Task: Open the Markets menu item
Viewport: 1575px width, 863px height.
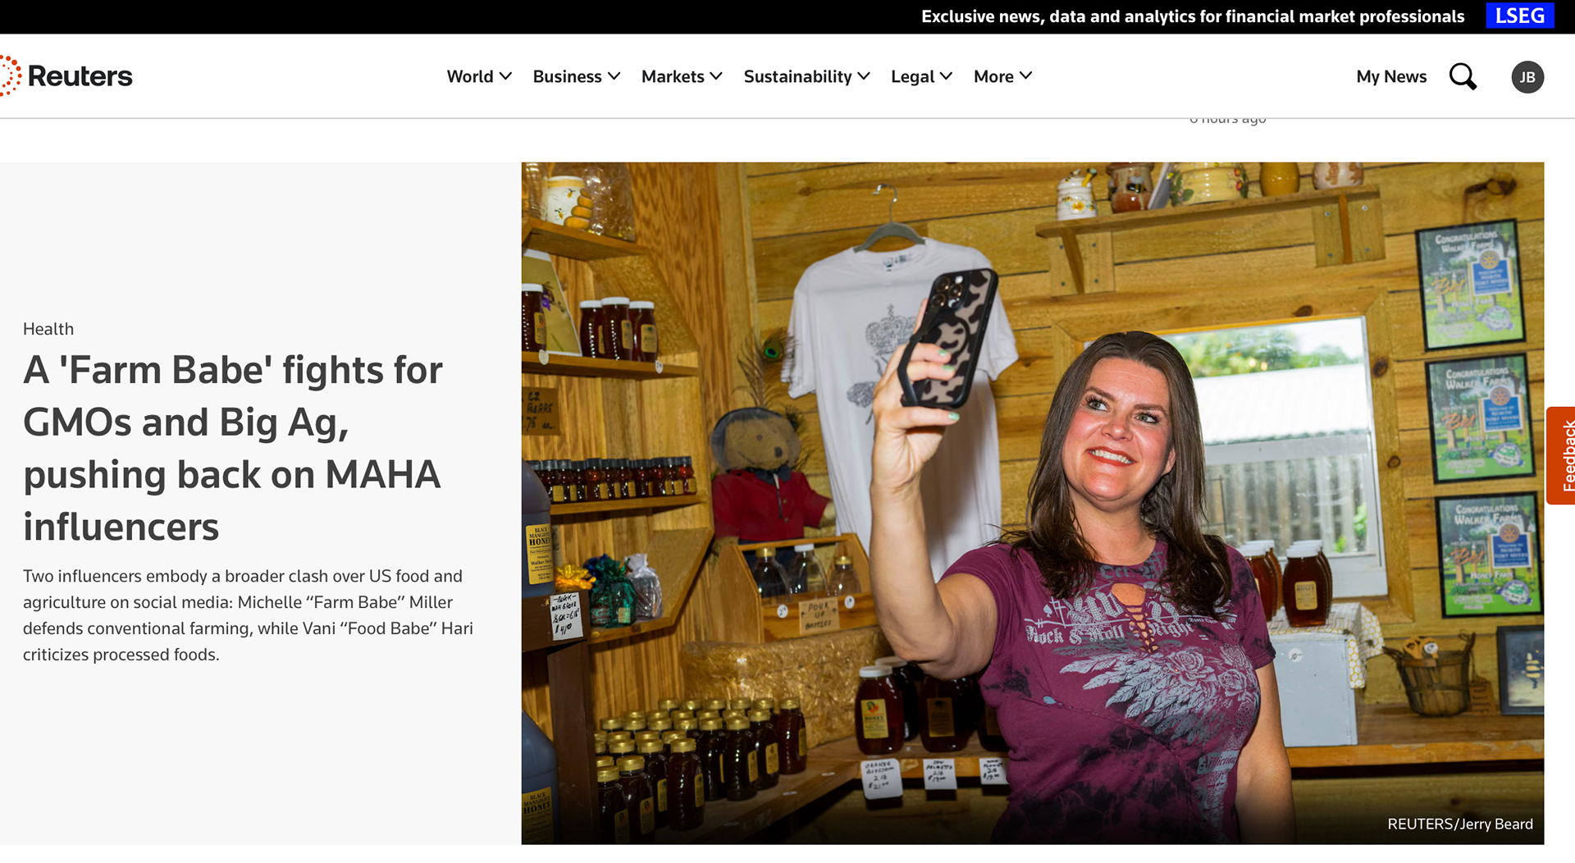Action: coord(673,76)
